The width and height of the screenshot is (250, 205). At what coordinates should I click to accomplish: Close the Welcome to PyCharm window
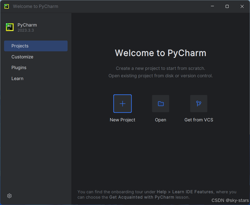242,6
